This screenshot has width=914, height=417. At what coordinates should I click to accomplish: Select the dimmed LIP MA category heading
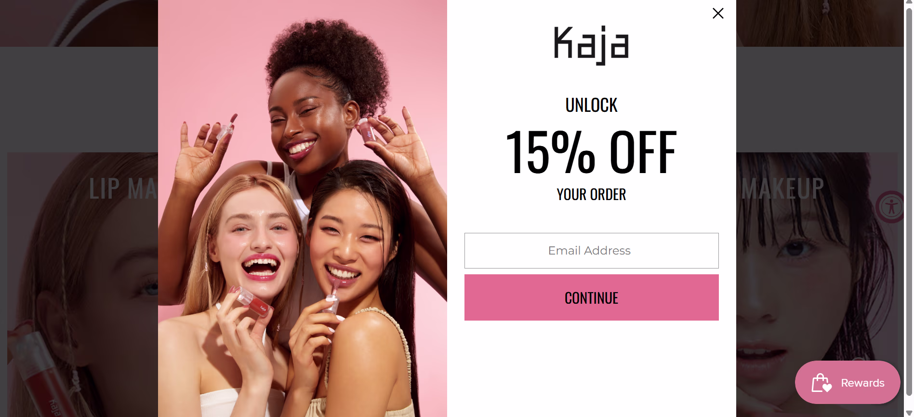tap(123, 188)
